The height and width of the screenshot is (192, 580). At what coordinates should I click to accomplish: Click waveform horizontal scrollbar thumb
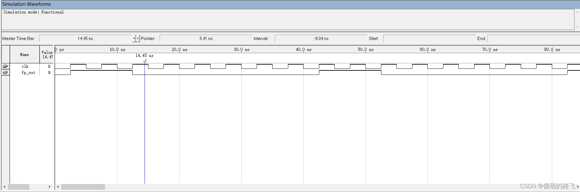pos(83,187)
